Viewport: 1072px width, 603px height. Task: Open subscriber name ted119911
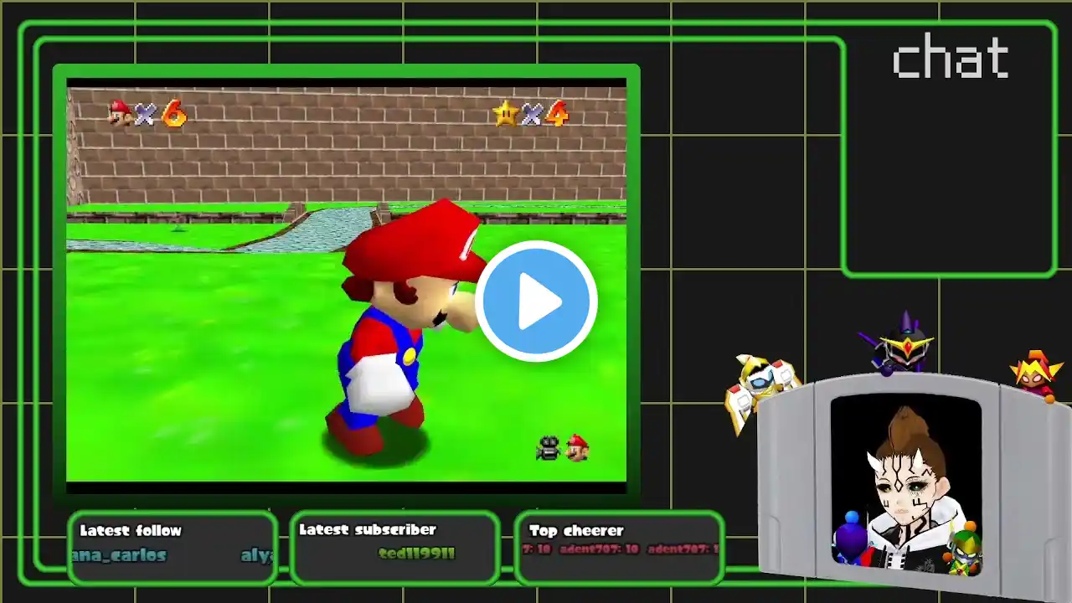tap(416, 553)
